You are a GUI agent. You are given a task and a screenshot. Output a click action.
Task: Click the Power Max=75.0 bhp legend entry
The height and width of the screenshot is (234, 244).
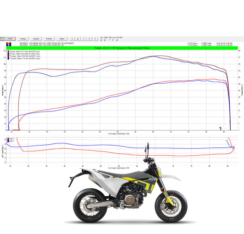point(24,54)
